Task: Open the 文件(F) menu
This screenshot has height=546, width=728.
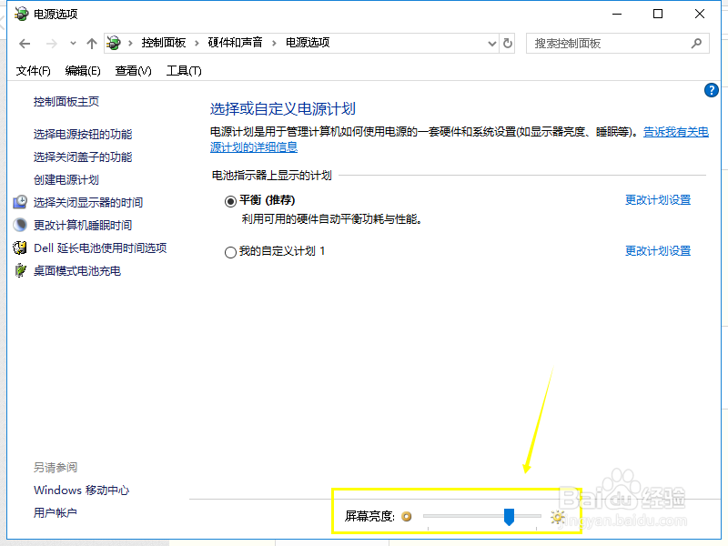Action: point(33,70)
